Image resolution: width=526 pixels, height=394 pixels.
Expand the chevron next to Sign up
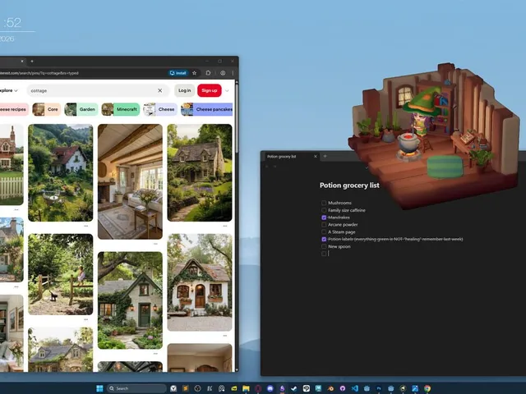coord(227,90)
